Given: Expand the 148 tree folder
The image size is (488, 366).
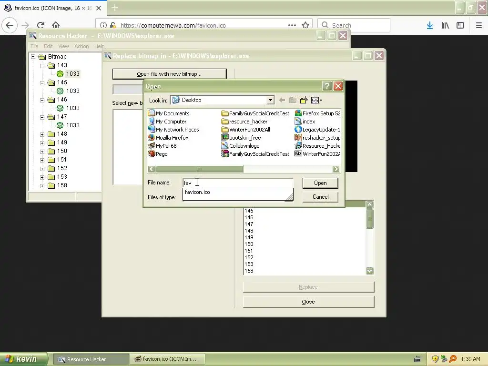Looking at the screenshot, I should pos(42,134).
